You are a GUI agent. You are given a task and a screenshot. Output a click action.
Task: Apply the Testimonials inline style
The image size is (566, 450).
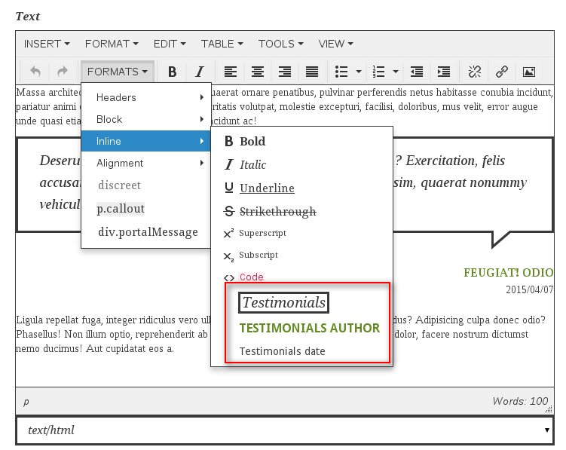(283, 302)
